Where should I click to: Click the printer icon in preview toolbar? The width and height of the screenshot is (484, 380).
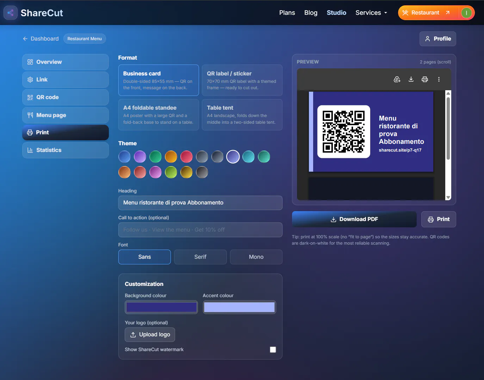tap(425, 79)
